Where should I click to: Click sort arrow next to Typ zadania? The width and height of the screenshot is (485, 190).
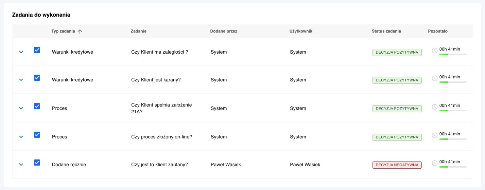pos(80,32)
